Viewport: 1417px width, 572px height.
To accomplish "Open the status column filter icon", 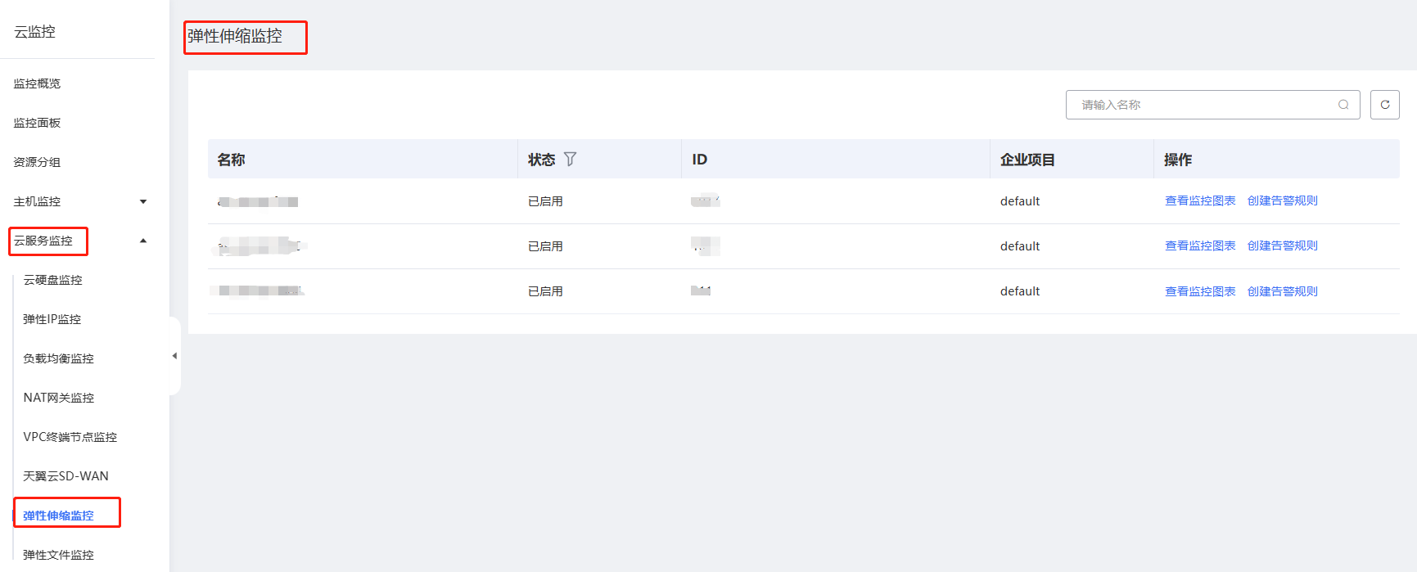I will pyautogui.click(x=571, y=160).
